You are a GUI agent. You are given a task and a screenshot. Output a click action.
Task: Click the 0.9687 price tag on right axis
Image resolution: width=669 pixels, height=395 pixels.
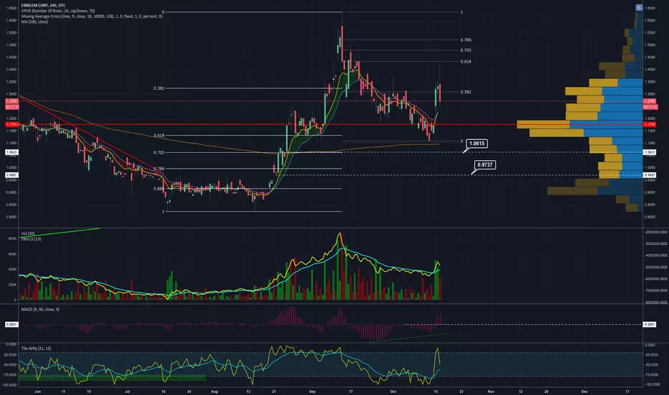coord(650,175)
